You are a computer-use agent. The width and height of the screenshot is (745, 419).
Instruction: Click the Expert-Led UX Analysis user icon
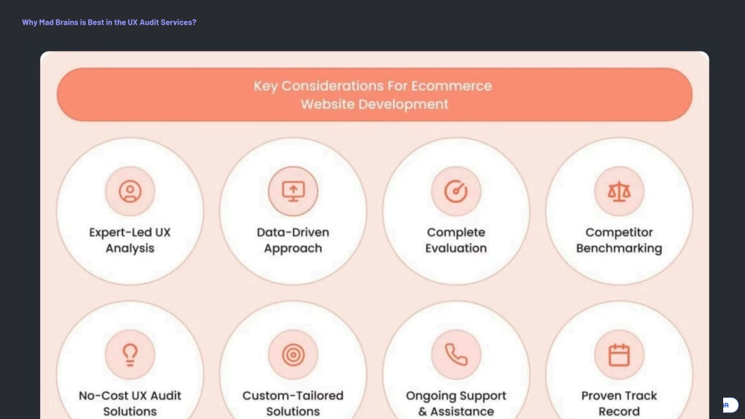tap(130, 191)
